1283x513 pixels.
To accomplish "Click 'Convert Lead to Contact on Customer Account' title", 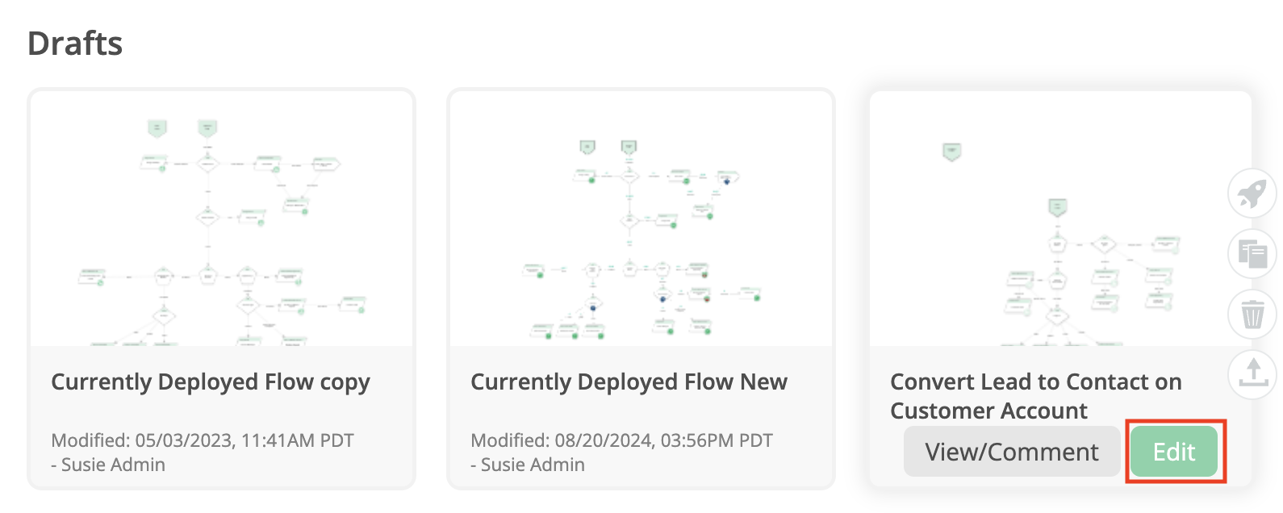I will click(x=1035, y=396).
